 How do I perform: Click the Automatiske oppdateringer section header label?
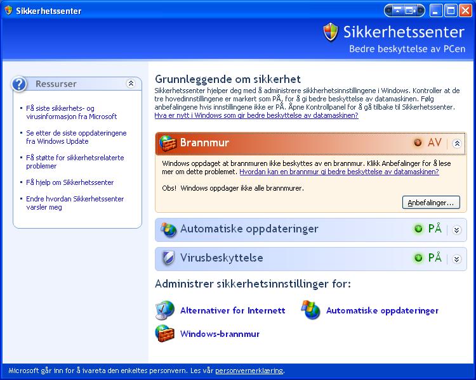click(x=249, y=229)
